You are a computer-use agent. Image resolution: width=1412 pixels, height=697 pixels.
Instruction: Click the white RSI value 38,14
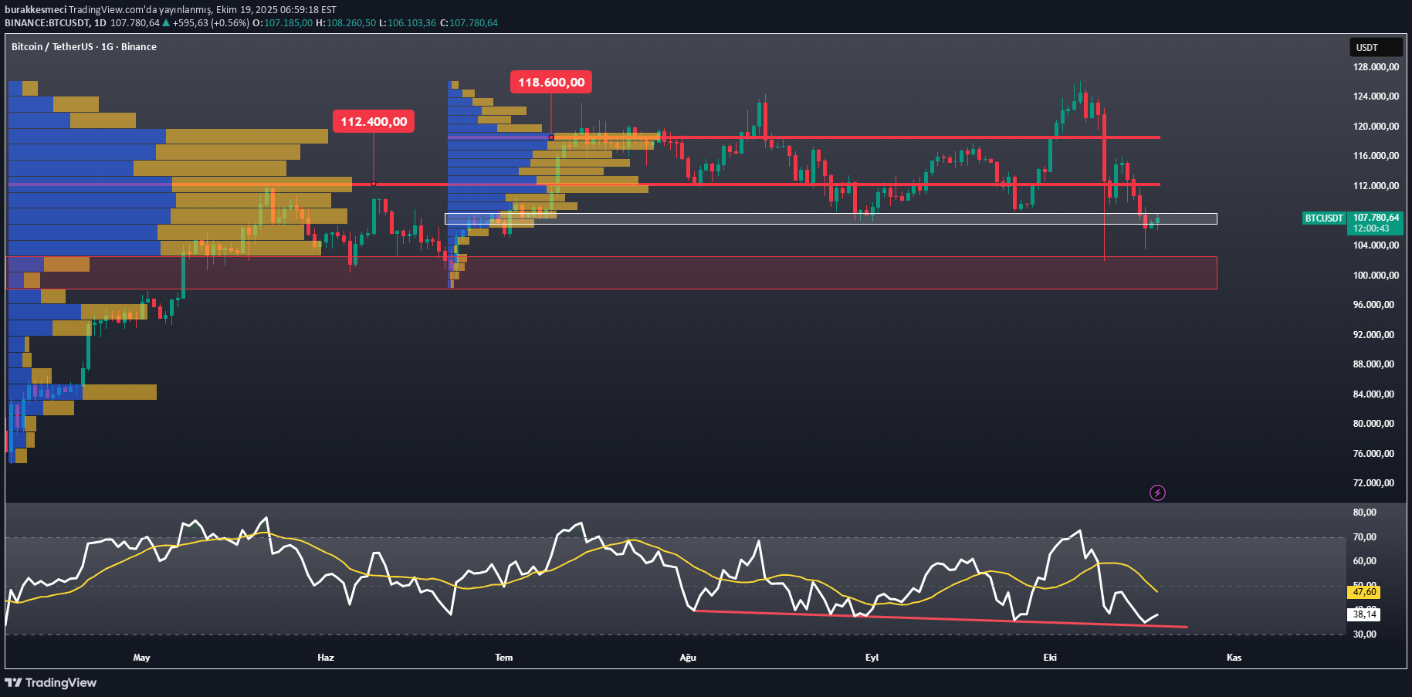point(1363,614)
